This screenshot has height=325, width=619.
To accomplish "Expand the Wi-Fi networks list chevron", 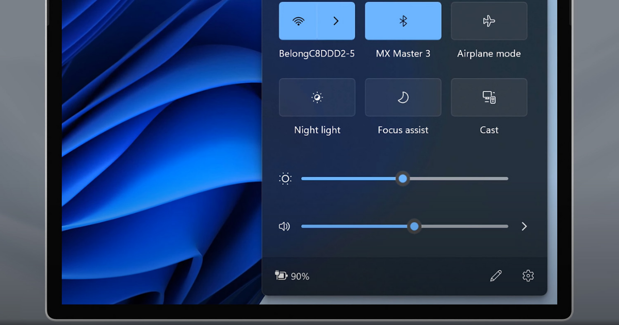I will pos(336,21).
